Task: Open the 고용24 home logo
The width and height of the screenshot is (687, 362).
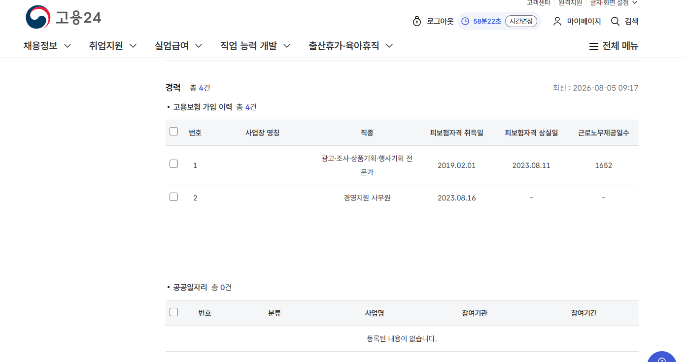Action: click(x=64, y=18)
